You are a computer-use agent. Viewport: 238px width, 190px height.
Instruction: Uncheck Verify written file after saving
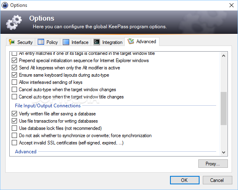tap(15, 114)
